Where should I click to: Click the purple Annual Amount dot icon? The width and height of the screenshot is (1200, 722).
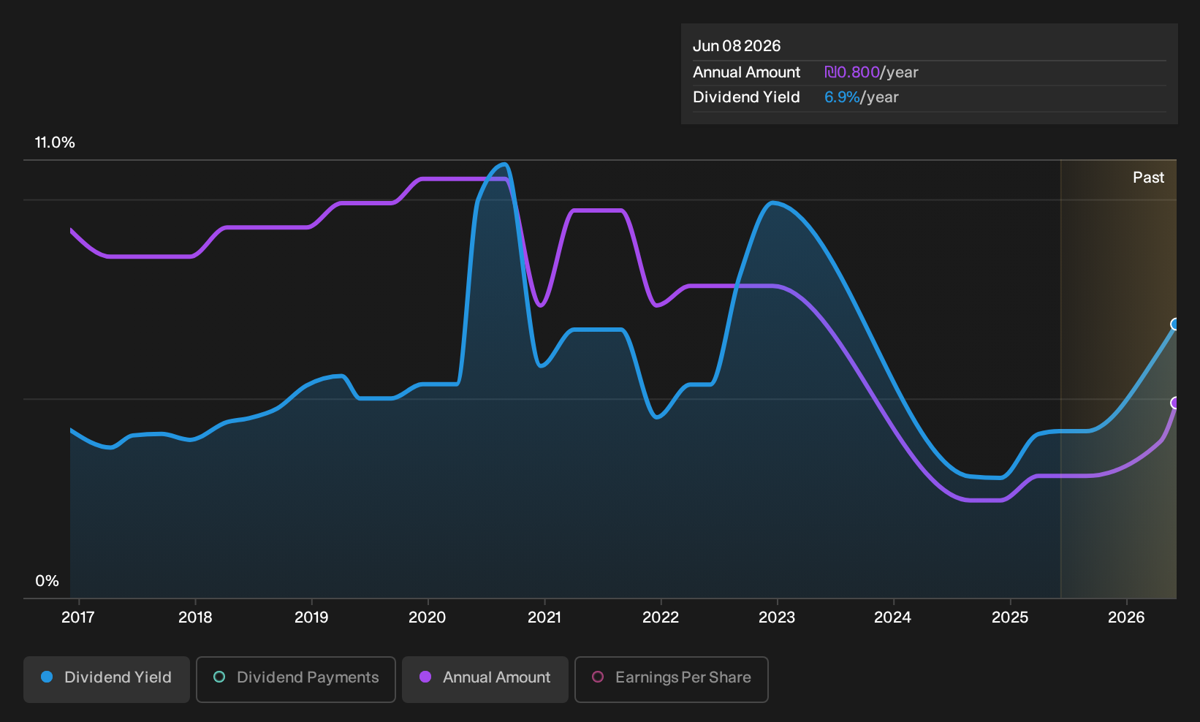tap(425, 677)
